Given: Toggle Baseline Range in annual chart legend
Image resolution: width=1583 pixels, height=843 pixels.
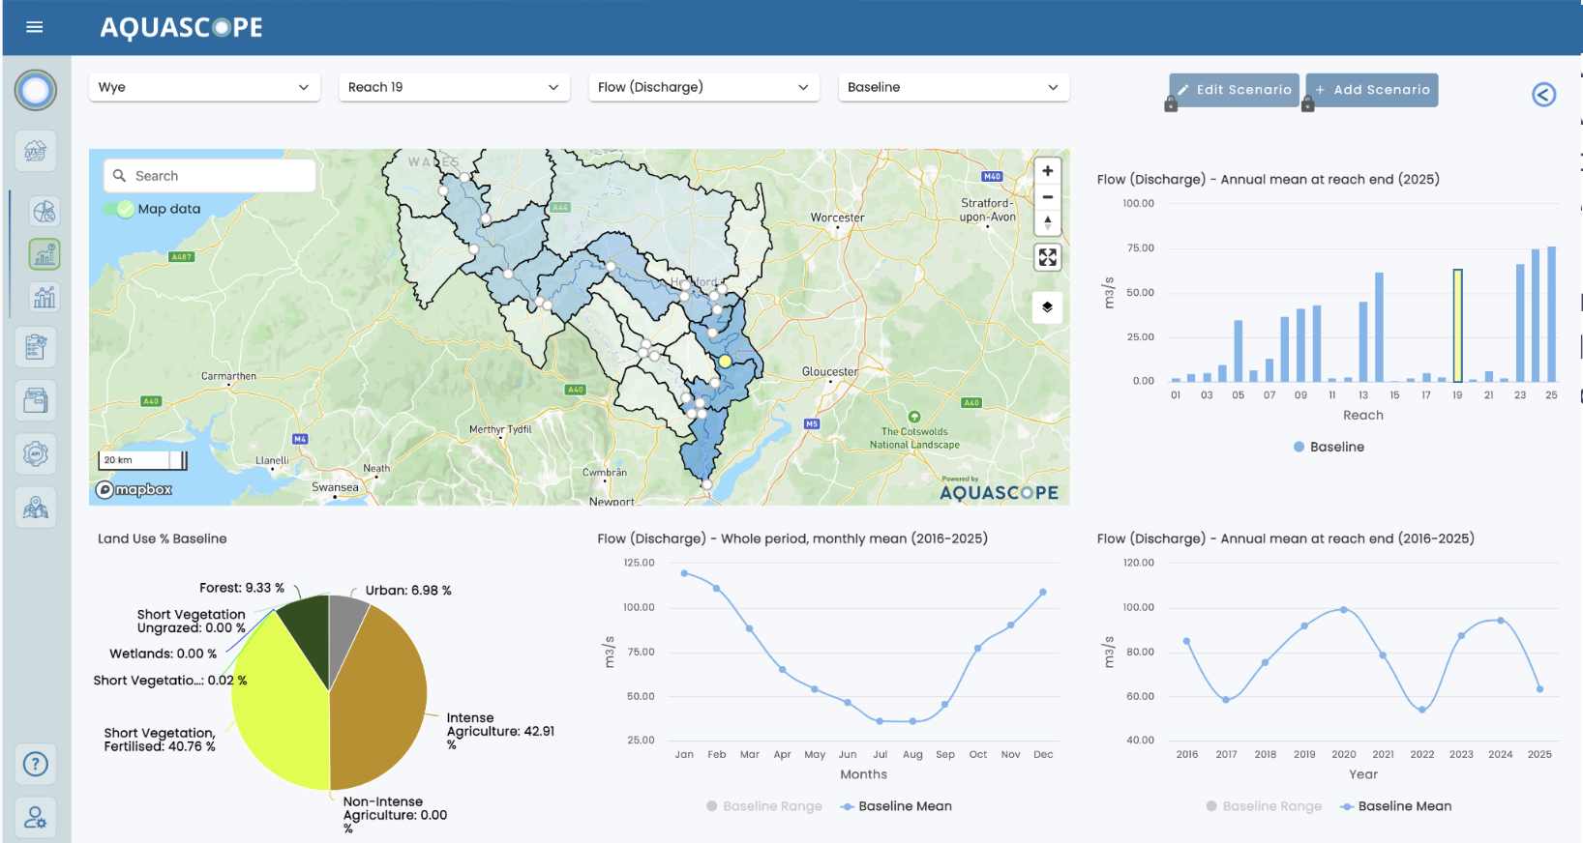Looking at the screenshot, I should 1264,806.
